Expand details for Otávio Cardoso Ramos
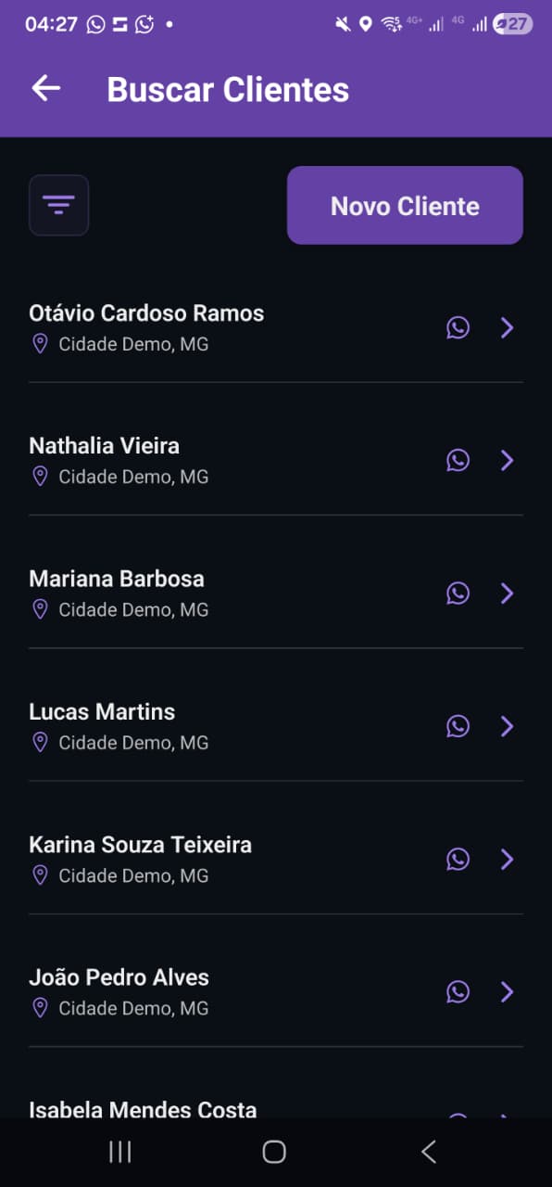The height and width of the screenshot is (1187, 552). pos(508,327)
